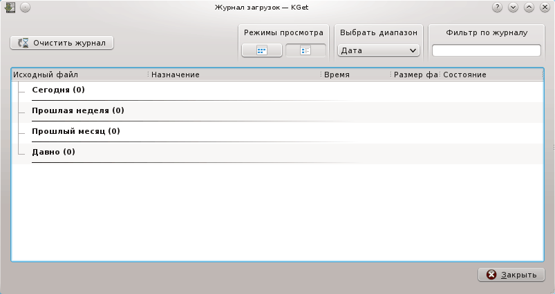Maximize the window with the up-arrow title button
The width and height of the screenshot is (555, 294).
[x=529, y=8]
